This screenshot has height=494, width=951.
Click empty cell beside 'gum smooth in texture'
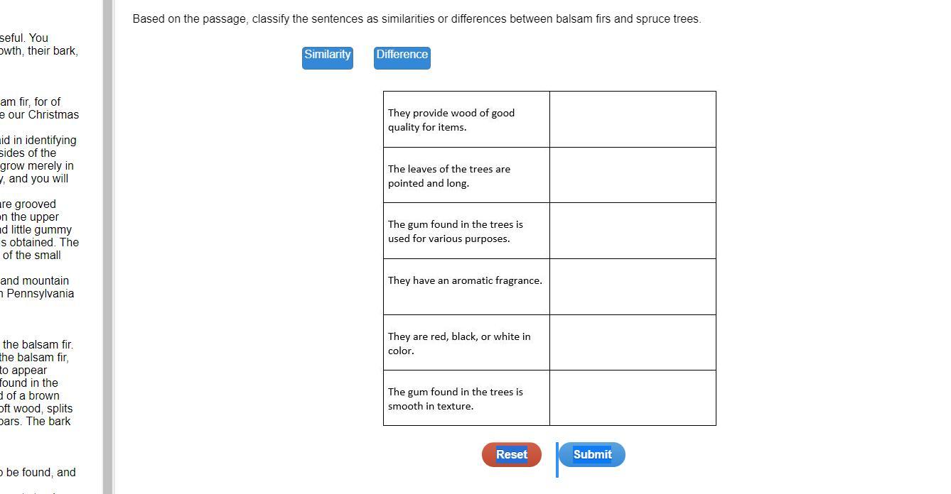click(633, 398)
